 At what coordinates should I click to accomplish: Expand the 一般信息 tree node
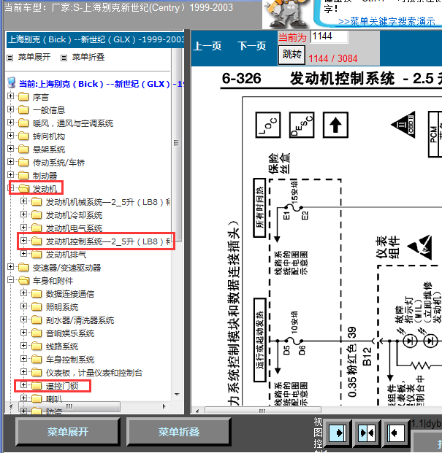point(11,109)
